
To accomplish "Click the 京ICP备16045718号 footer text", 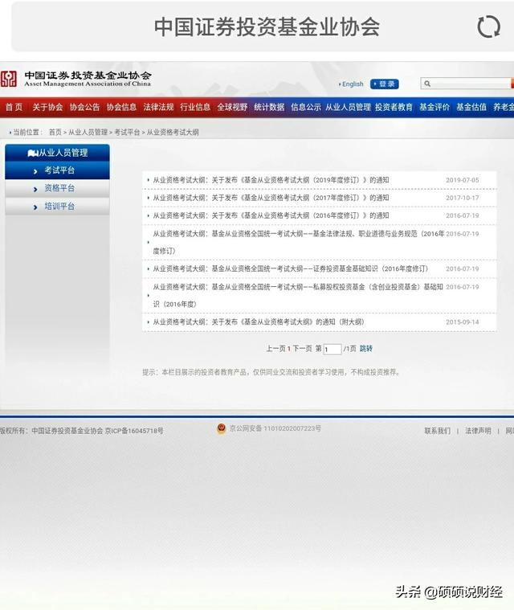I will tap(134, 431).
